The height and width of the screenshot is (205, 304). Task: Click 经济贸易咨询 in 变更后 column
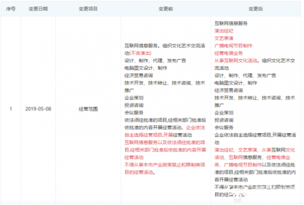[x=228, y=90]
